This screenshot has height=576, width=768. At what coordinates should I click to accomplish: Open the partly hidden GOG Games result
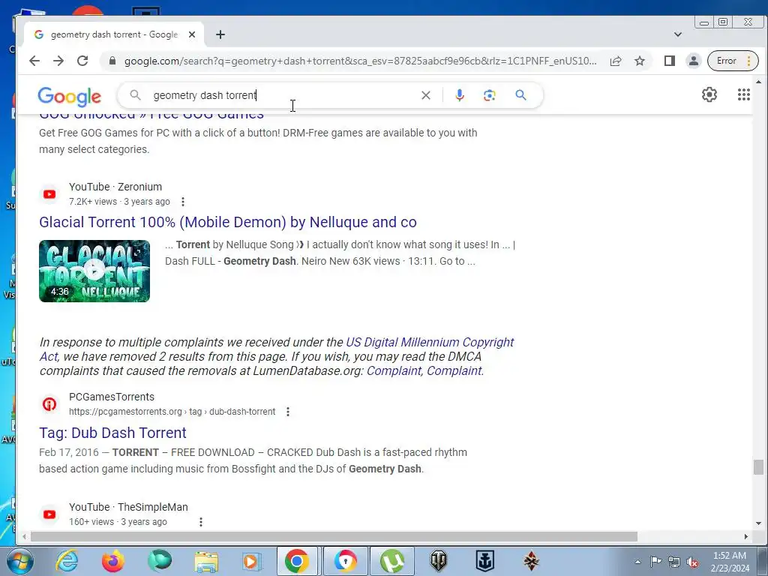click(151, 116)
